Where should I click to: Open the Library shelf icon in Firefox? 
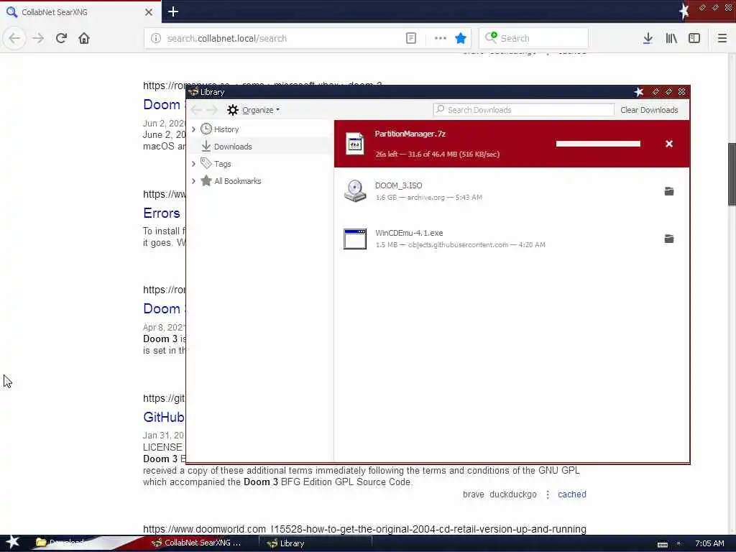pos(671,38)
